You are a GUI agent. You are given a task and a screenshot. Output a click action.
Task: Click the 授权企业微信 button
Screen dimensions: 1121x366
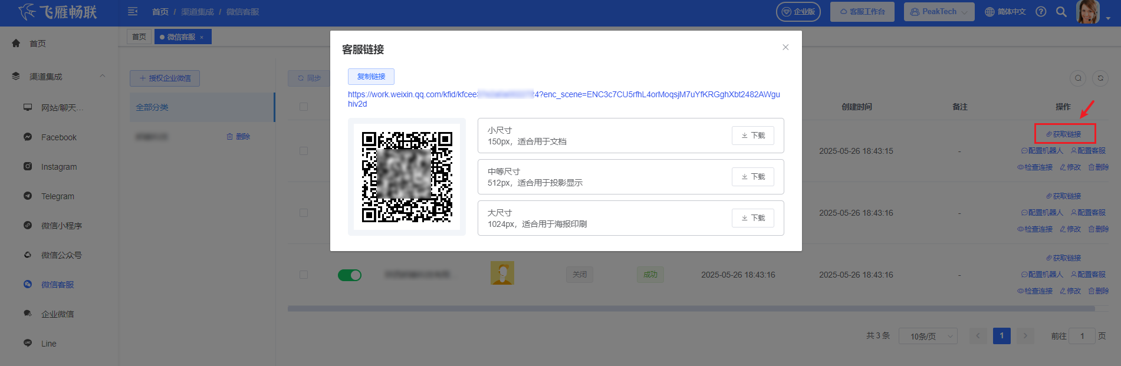[165, 78]
